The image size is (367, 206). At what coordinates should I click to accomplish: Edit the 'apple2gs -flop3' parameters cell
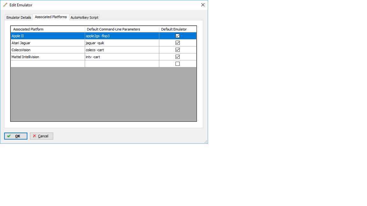tap(122, 36)
